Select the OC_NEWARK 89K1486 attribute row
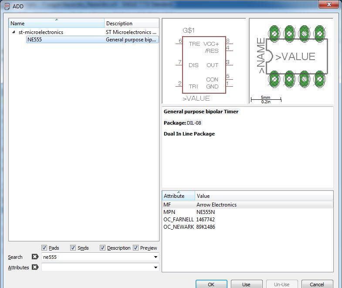 tap(248, 227)
